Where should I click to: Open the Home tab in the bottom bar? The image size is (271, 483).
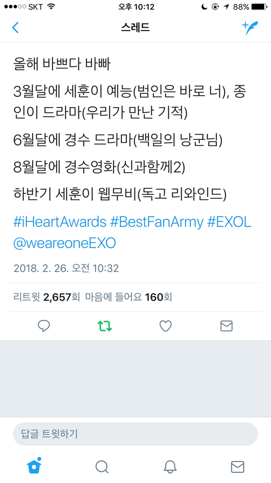[34, 466]
